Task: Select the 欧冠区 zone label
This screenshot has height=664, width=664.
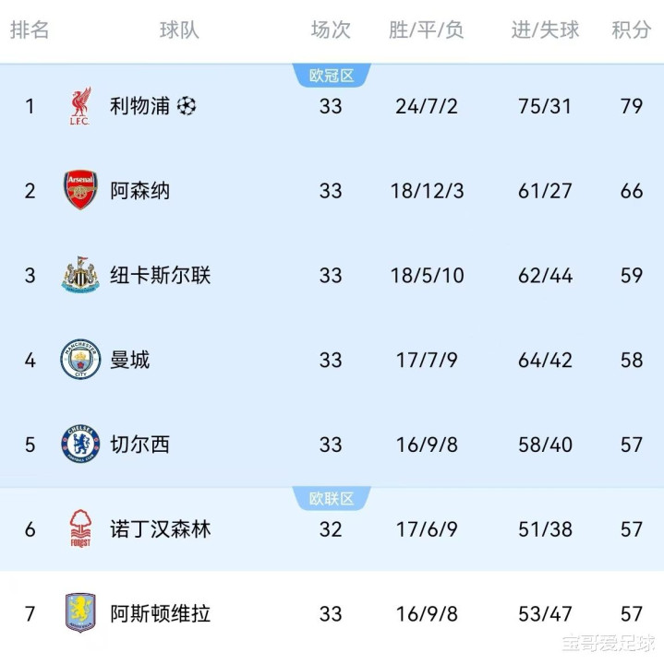Action: pyautogui.click(x=332, y=76)
